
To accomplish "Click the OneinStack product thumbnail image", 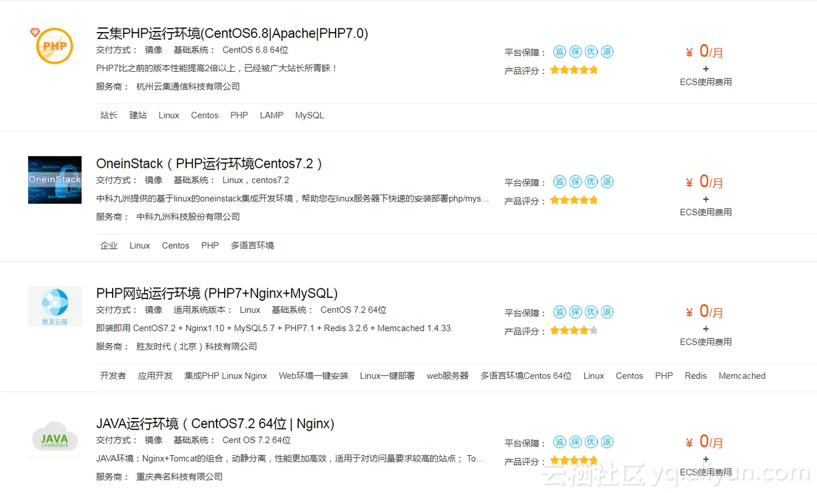I will (x=55, y=179).
